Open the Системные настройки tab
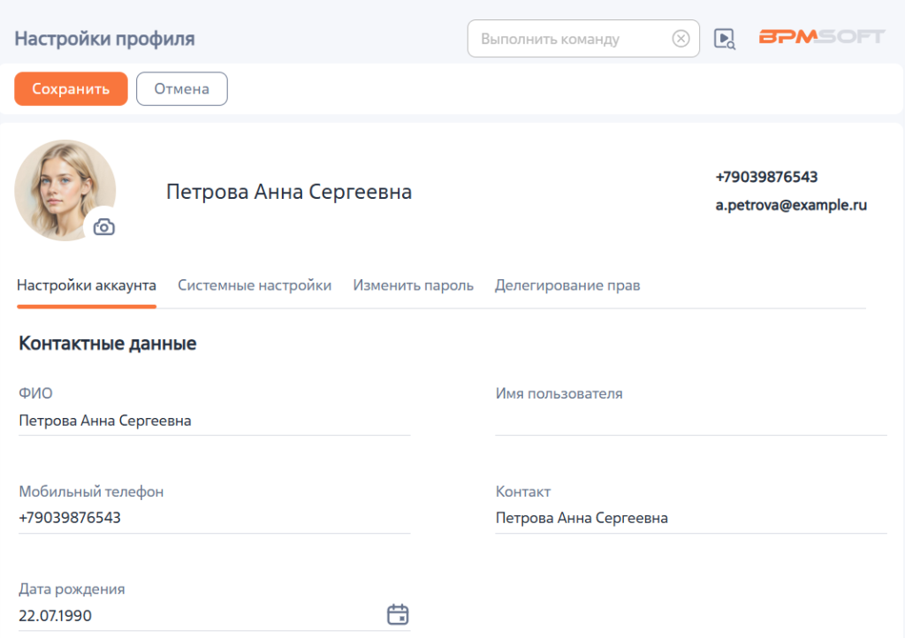 click(255, 285)
